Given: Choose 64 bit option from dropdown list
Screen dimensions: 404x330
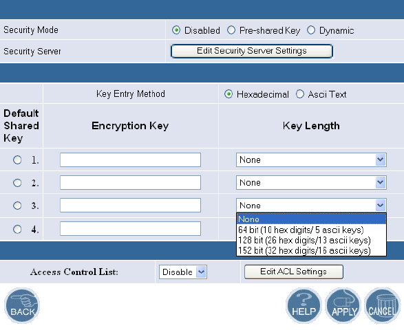Looking at the screenshot, I should 311,230.
